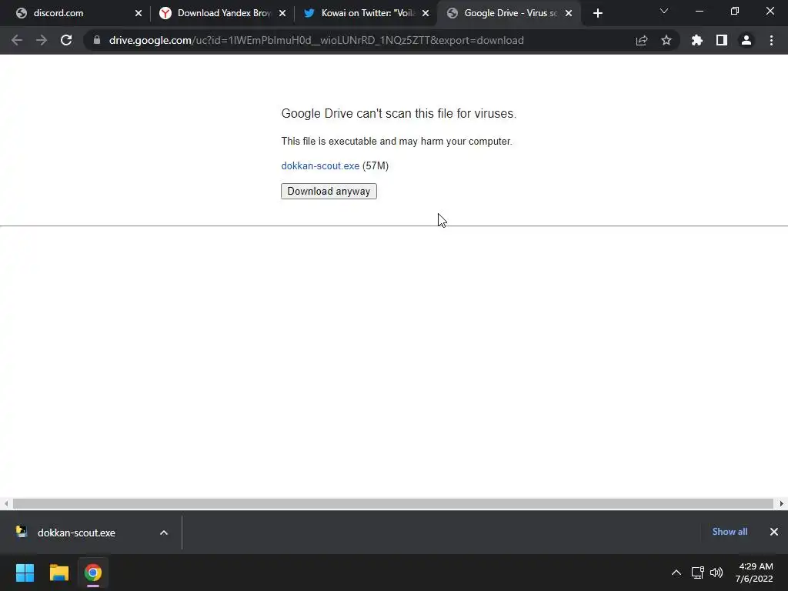The width and height of the screenshot is (788, 591).
Task: Open Chrome three-dot menu
Action: point(771,40)
